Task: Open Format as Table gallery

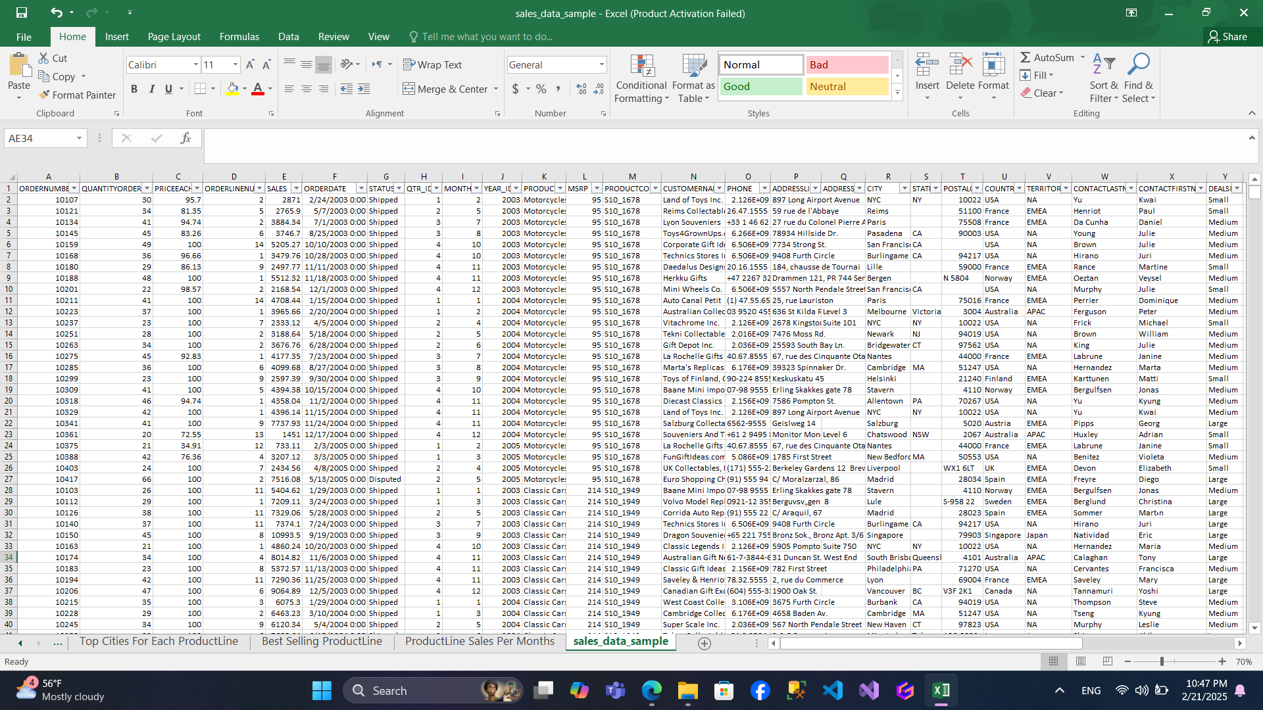Action: [x=693, y=78]
